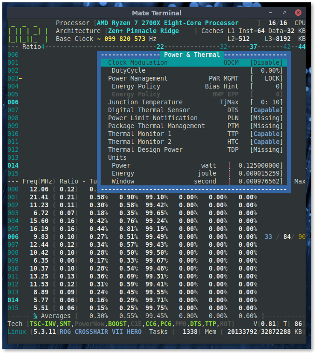Click the Power & Thermal window title
This screenshot has width=315, height=353.
point(192,54)
